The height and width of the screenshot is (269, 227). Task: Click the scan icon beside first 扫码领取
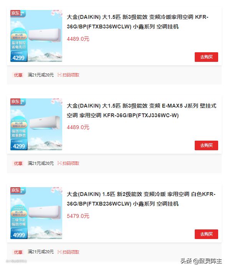pos(59,75)
